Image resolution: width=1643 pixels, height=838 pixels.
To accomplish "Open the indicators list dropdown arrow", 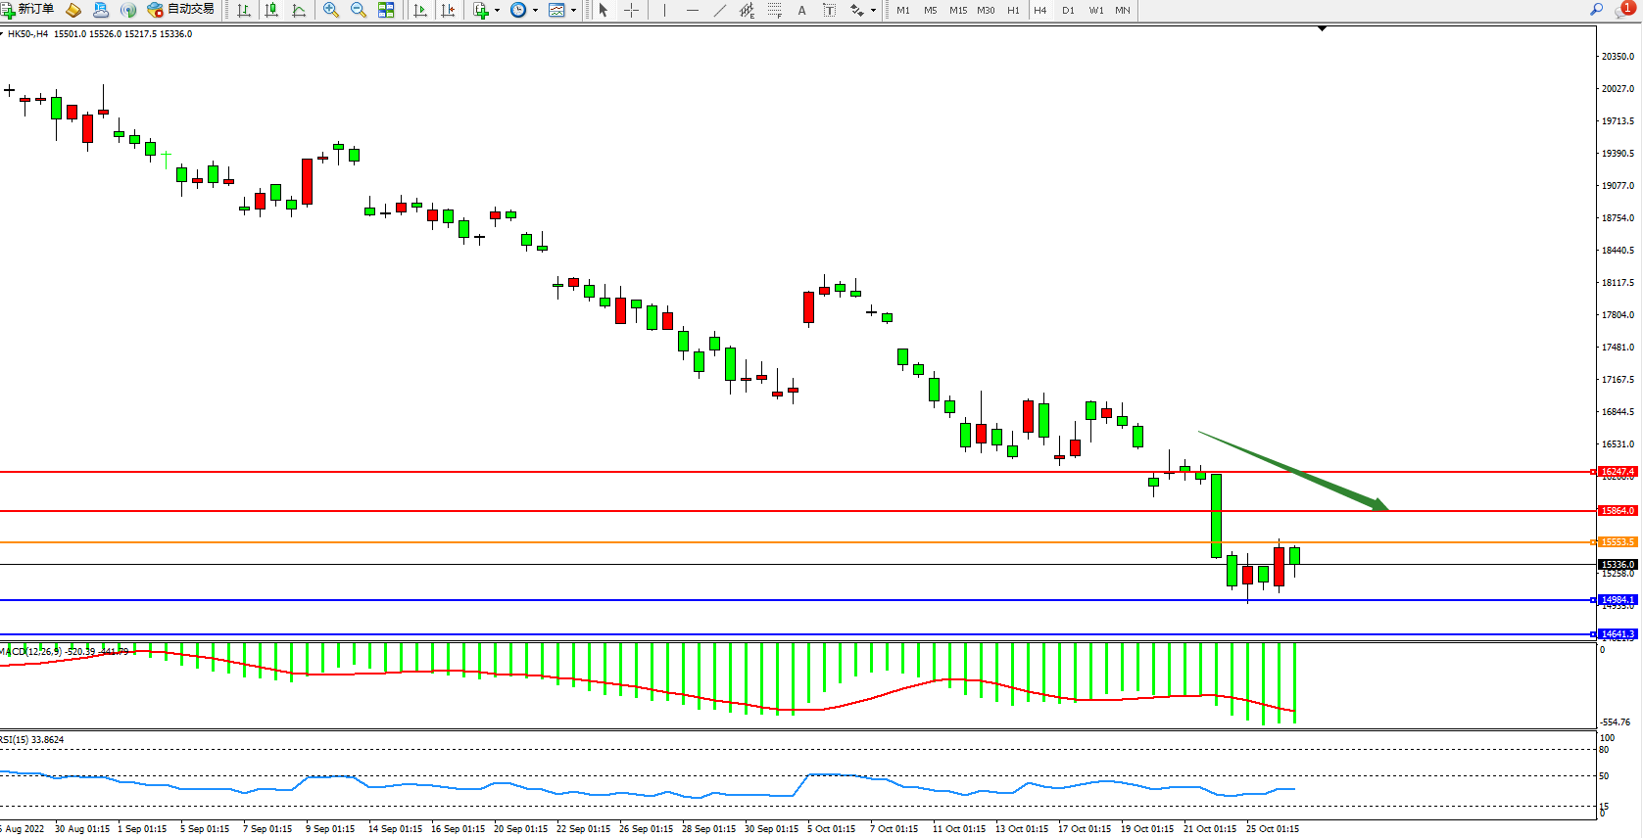I will [498, 10].
